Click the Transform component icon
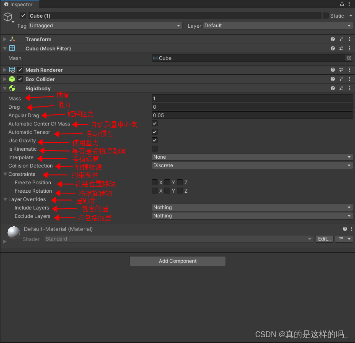The width and height of the screenshot is (355, 343). [x=11, y=39]
